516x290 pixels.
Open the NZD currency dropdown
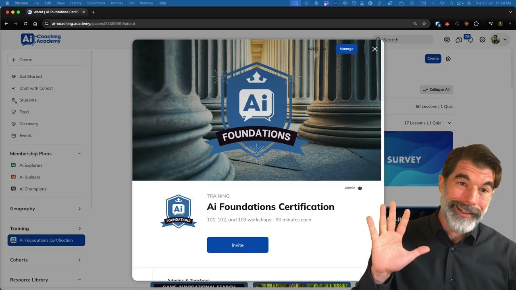(x=317, y=49)
